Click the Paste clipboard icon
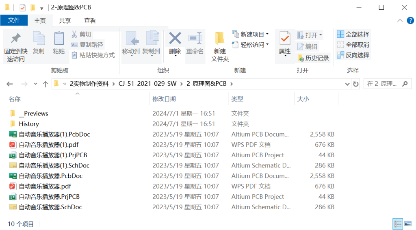Image resolution: width=416 pixels, height=230 pixels. [x=59, y=39]
